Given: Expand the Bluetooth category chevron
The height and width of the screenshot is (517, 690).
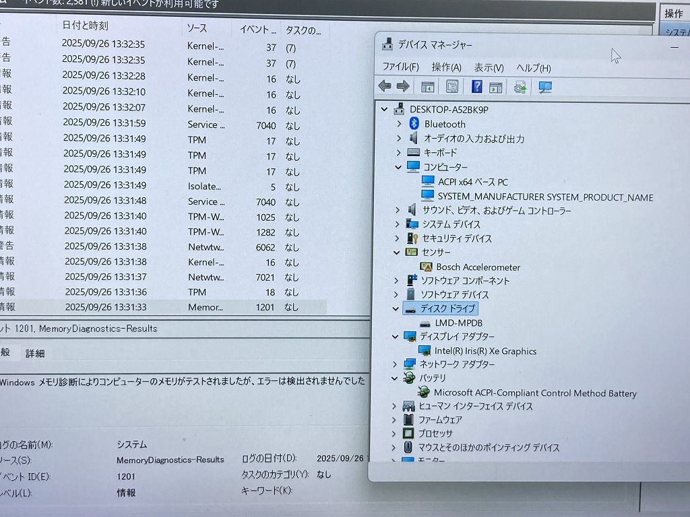Looking at the screenshot, I should coord(399,124).
